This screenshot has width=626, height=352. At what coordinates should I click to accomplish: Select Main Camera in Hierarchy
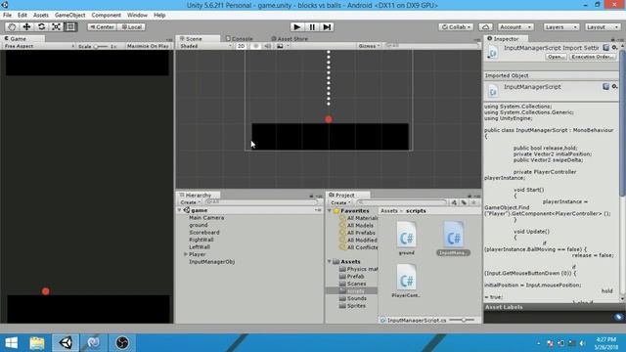pyautogui.click(x=206, y=217)
